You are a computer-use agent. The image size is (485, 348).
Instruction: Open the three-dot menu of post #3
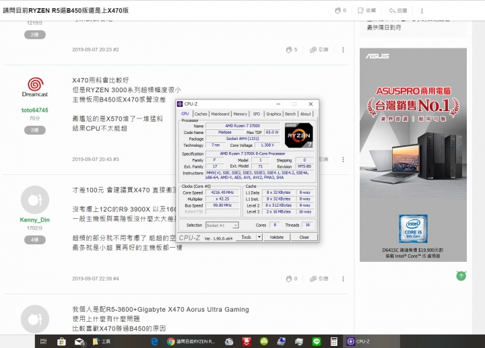point(343,160)
